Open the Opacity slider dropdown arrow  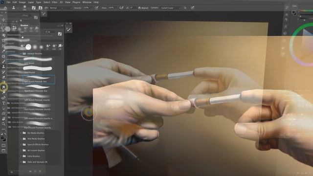click(91, 8)
